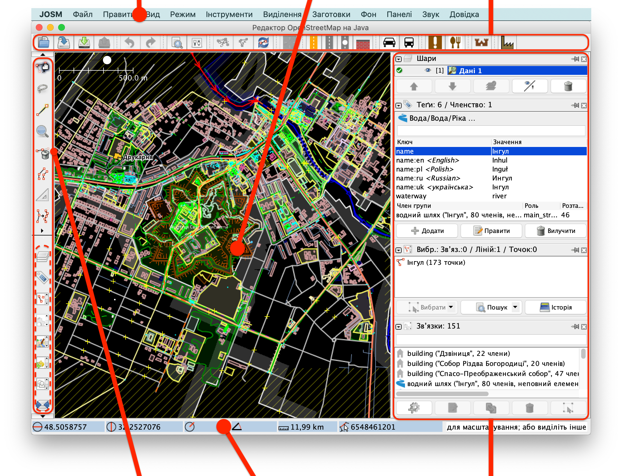Select the Lasso selection tool
622x476 pixels.
(43, 88)
